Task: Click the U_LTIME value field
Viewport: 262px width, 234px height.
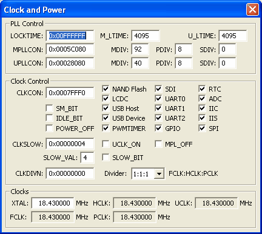Action: (233, 36)
